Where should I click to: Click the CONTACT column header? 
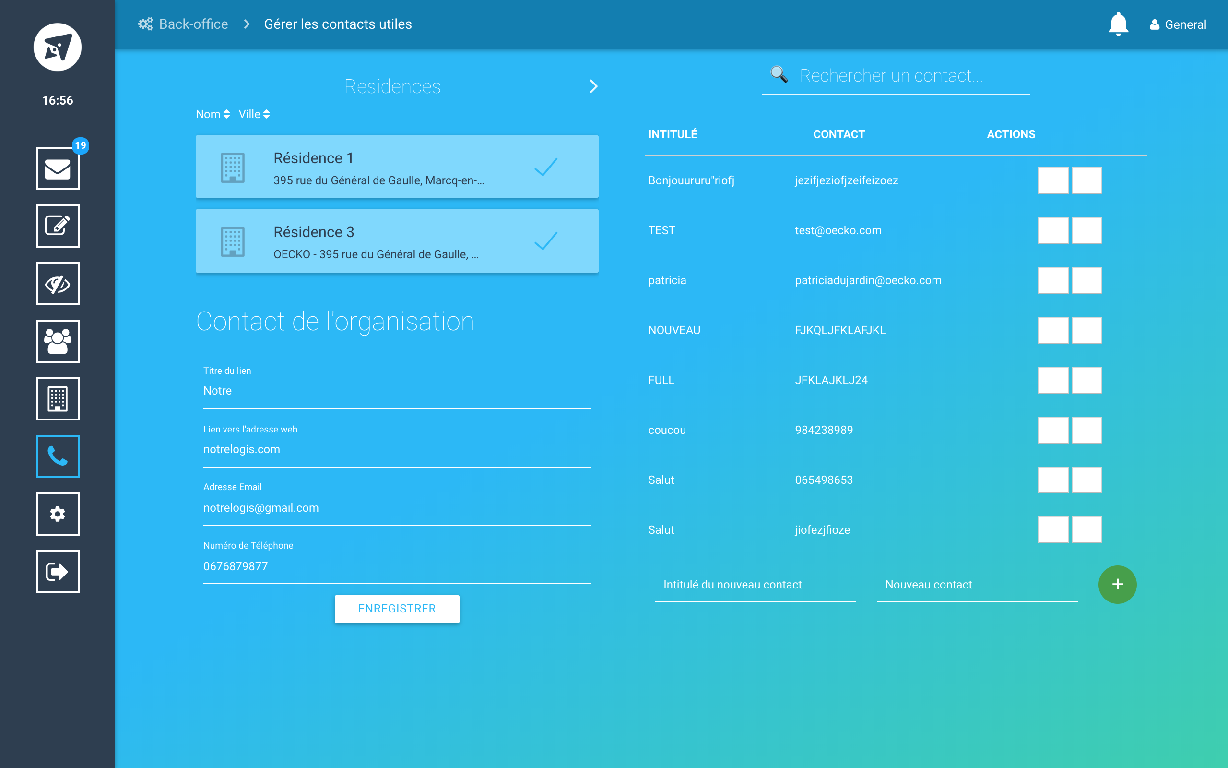point(839,134)
